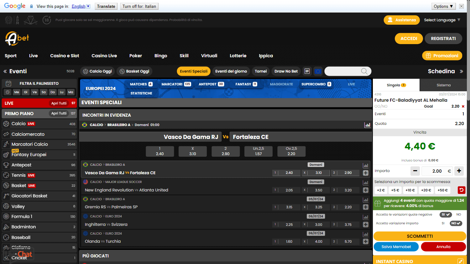
Task: Click the ACCEDI login button
Action: [x=409, y=38]
